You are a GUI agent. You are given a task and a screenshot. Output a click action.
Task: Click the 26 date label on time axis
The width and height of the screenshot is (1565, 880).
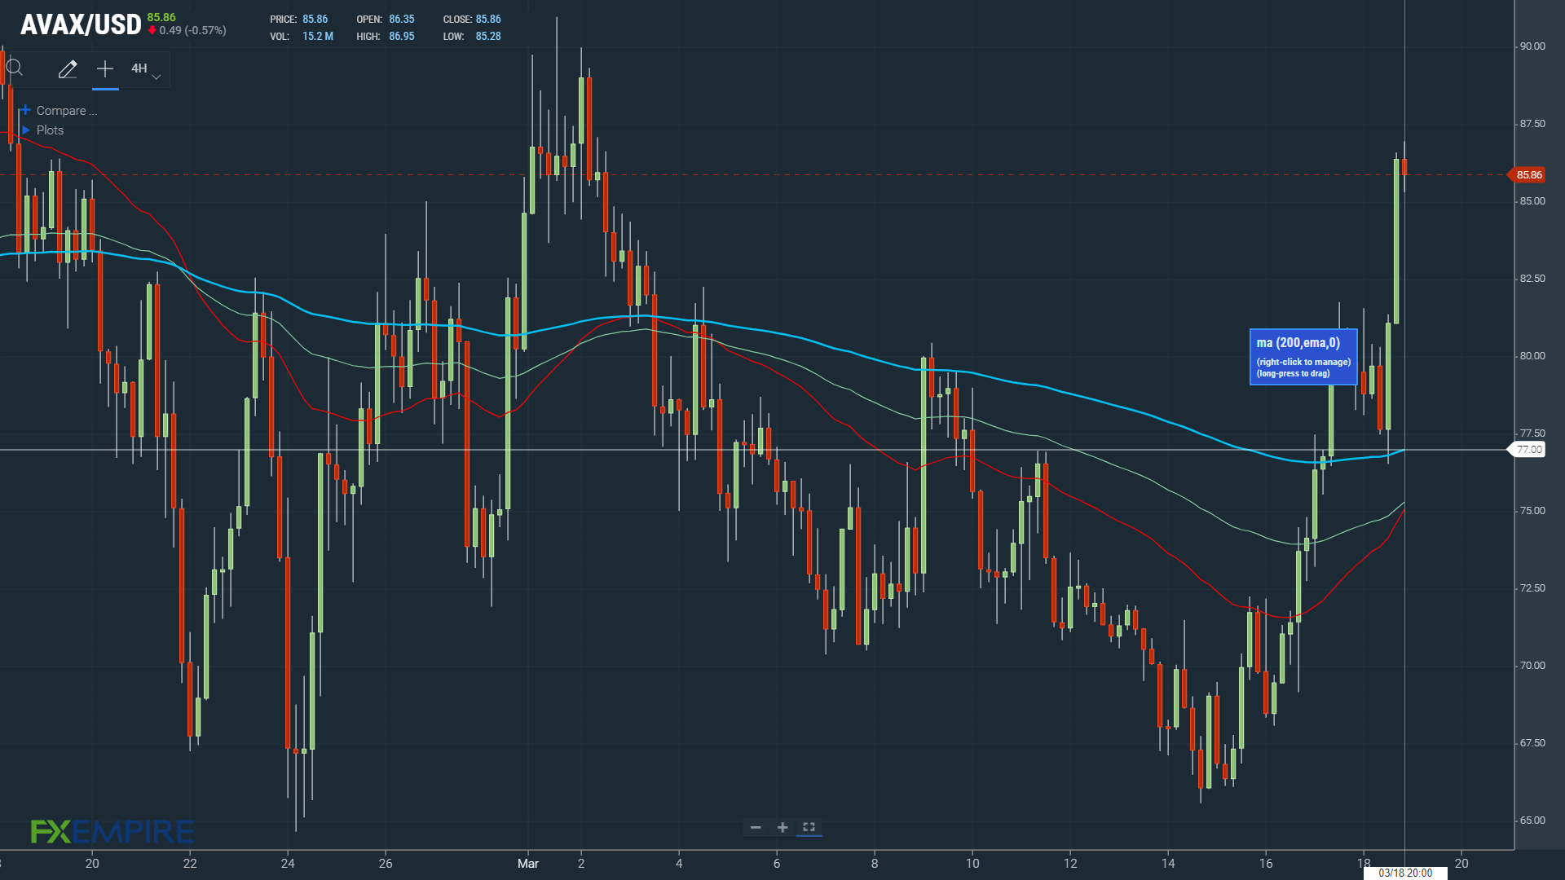coord(386,864)
